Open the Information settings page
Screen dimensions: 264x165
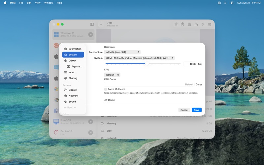pyautogui.click(x=73, y=49)
